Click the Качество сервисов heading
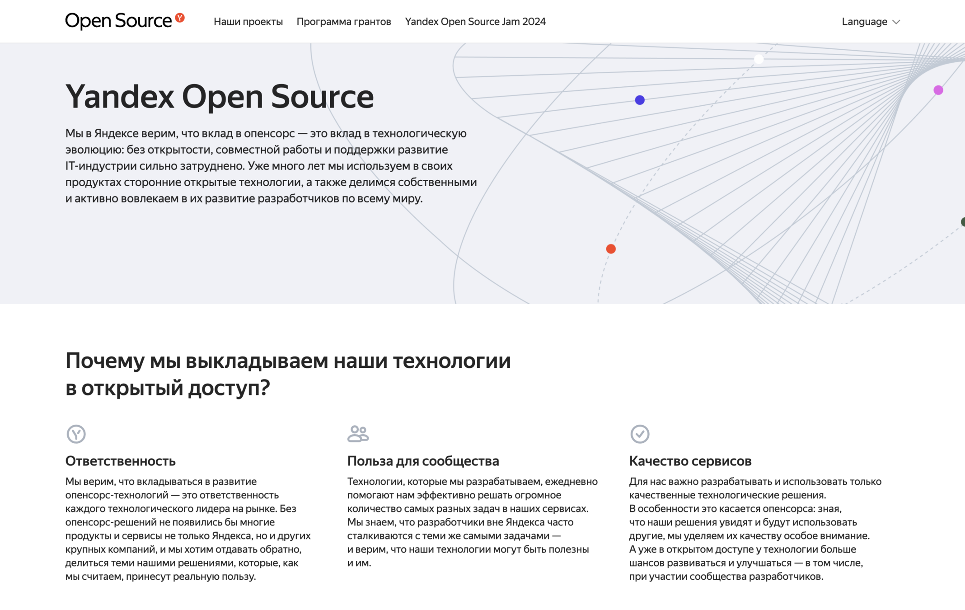 pos(690,461)
